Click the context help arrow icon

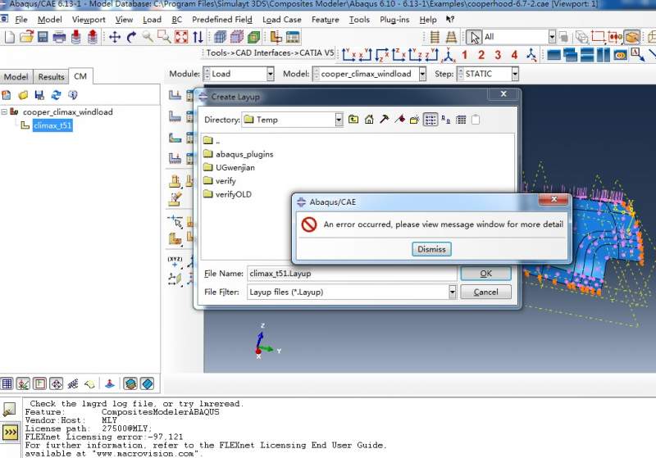pyautogui.click(x=450, y=19)
